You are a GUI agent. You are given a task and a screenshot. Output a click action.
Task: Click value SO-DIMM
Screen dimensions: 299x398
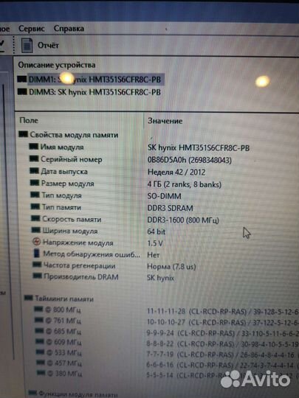tap(164, 196)
